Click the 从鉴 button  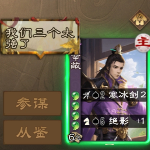tap(32, 132)
